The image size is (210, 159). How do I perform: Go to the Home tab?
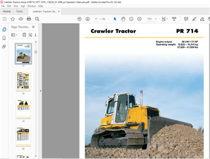point(7,11)
